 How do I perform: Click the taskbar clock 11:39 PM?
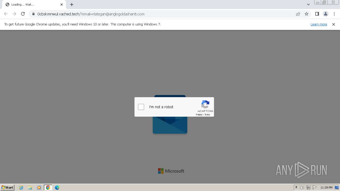326,188
